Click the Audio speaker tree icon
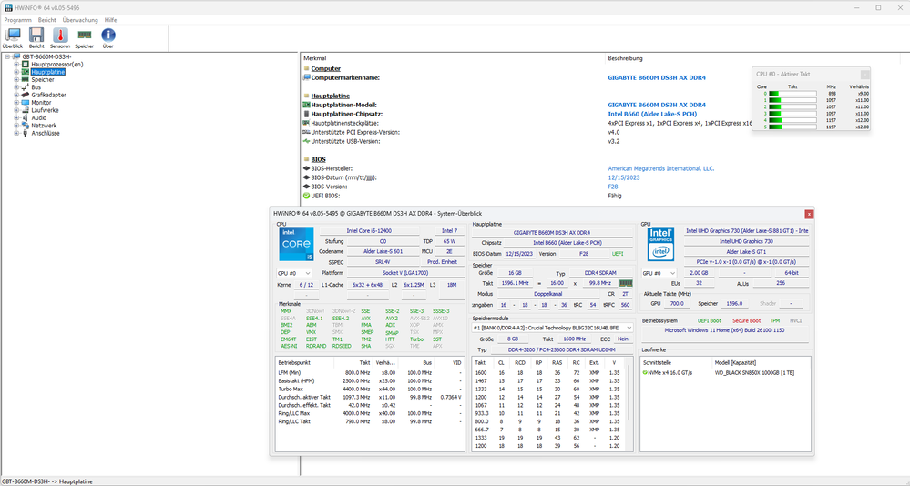This screenshot has height=486, width=910. pos(26,117)
